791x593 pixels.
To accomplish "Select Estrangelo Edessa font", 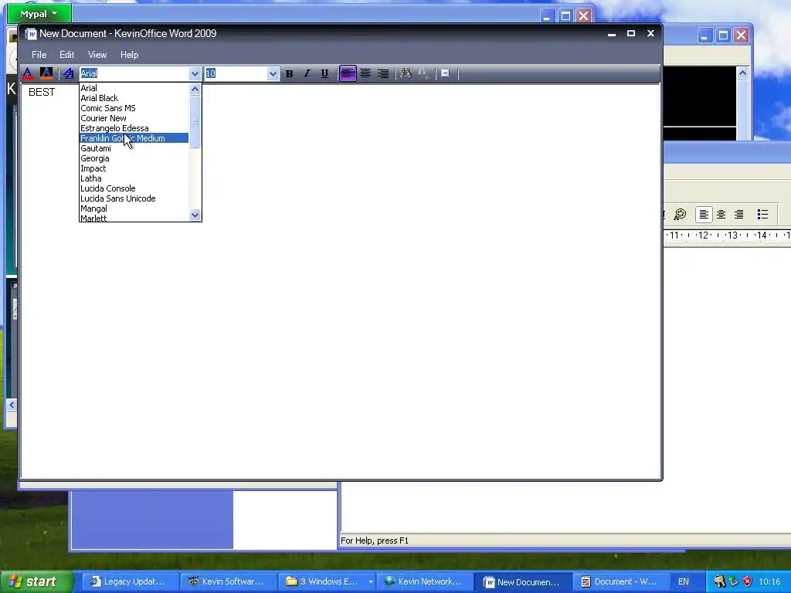I will 134,129.
